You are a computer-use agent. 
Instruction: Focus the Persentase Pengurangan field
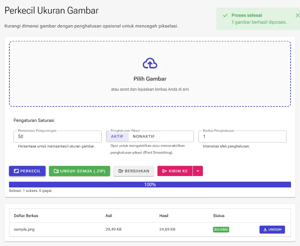click(x=57, y=137)
